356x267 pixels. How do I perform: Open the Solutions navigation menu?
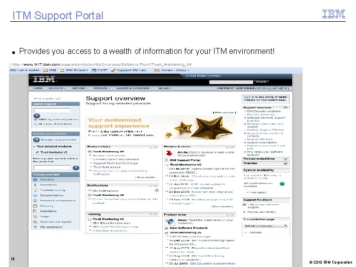coord(57,88)
